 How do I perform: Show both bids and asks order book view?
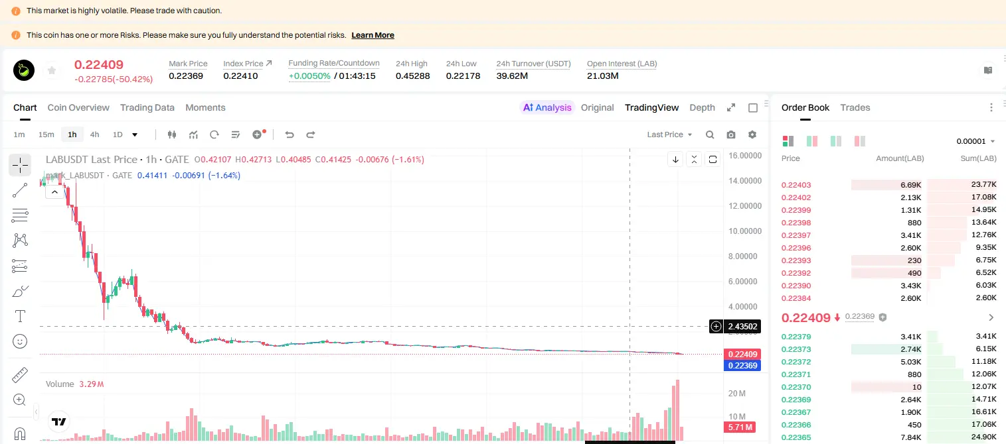[788, 141]
